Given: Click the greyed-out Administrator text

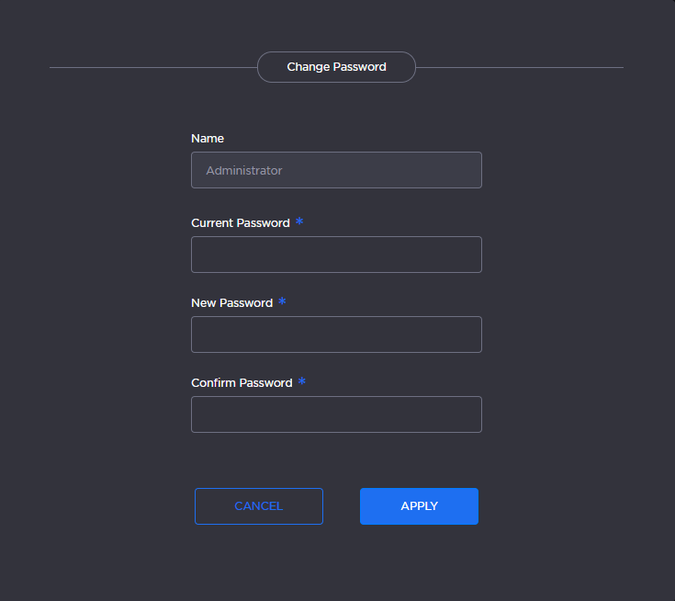Looking at the screenshot, I should [243, 171].
